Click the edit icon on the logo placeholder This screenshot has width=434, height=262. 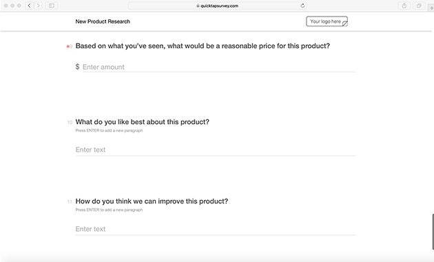(x=345, y=24)
